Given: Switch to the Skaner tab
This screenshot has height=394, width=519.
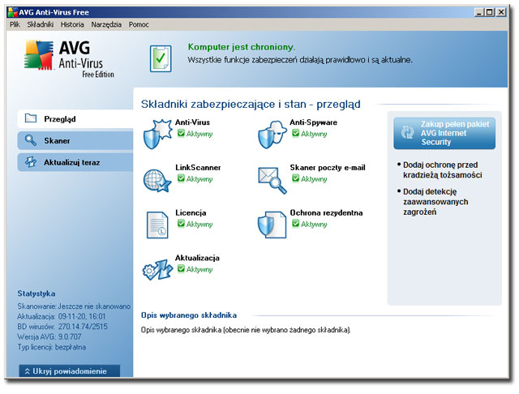Looking at the screenshot, I should click(x=75, y=140).
